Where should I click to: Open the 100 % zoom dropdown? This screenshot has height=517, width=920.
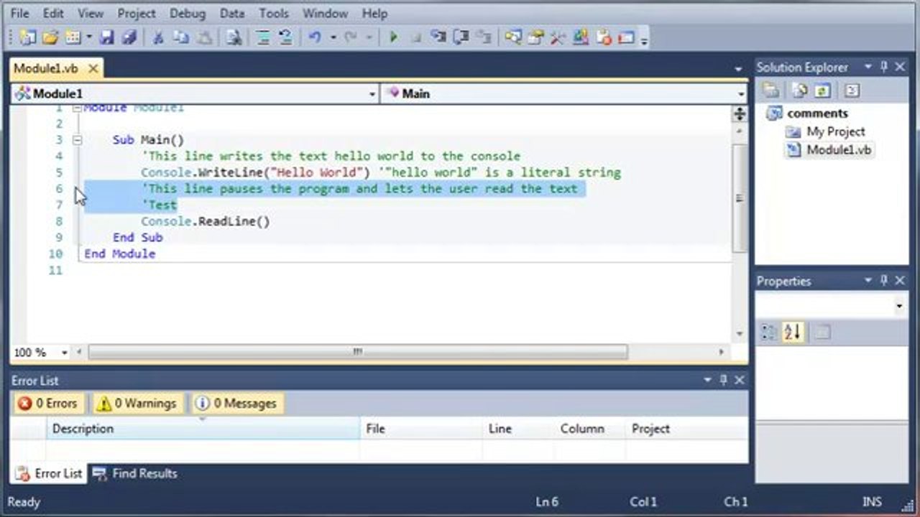(x=64, y=353)
